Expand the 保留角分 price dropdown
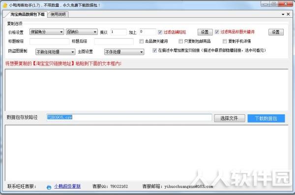295x195 pixels. click(x=47, y=32)
